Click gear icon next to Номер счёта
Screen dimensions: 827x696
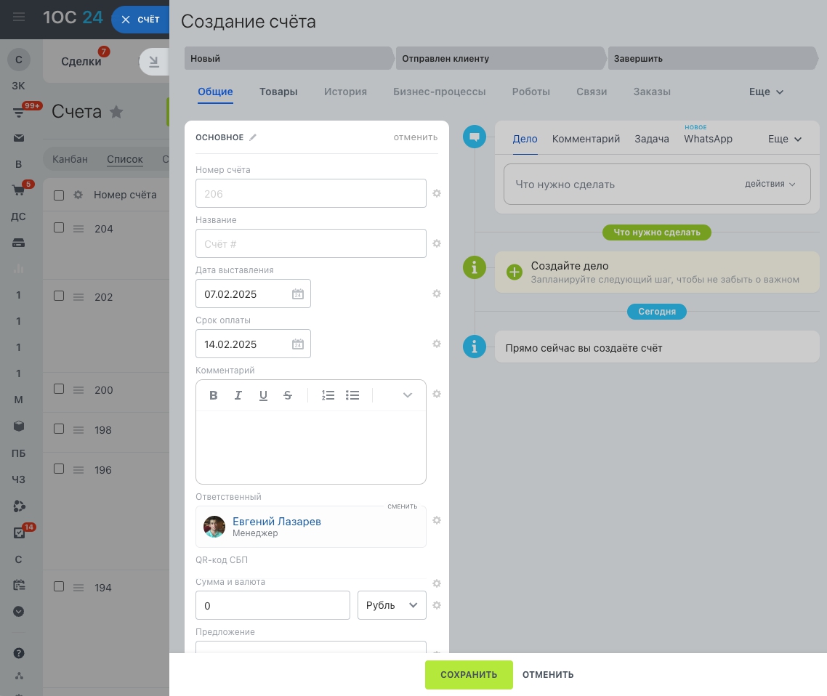tap(437, 194)
